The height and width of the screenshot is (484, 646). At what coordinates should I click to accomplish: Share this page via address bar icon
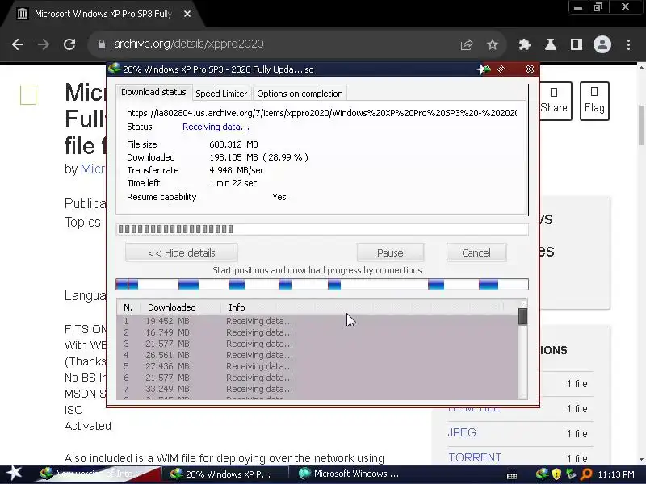tap(467, 44)
